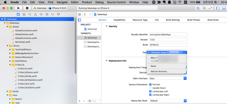227x104 pixels.
Task: Open the Symbol navigator
Action: coord(24,14)
